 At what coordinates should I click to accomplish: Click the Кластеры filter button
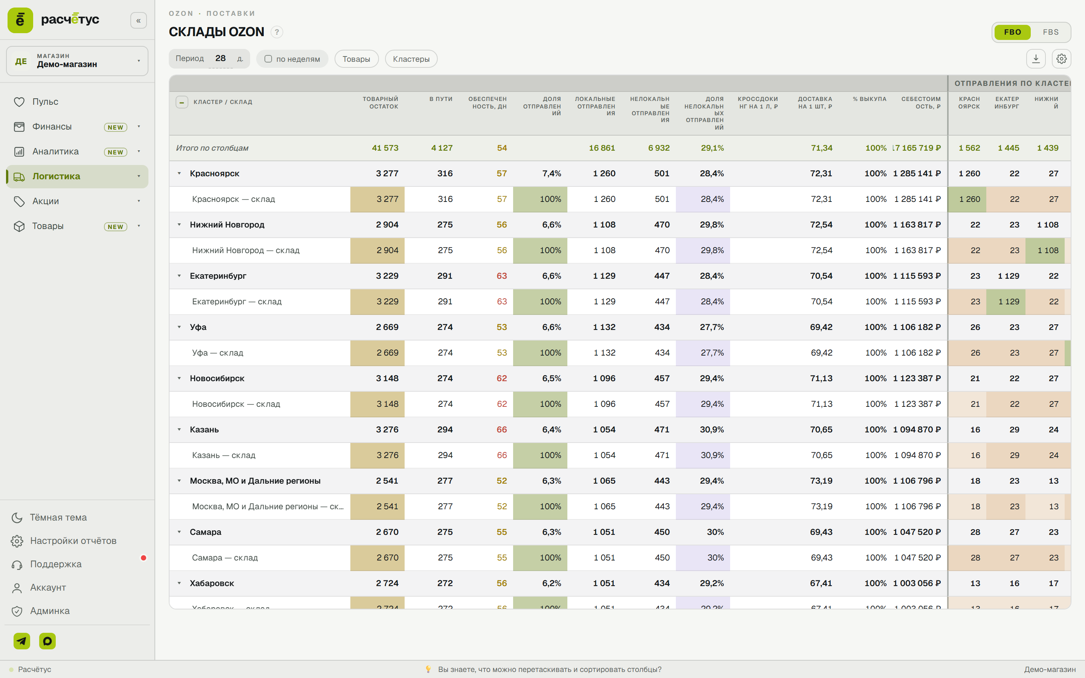[x=411, y=59]
